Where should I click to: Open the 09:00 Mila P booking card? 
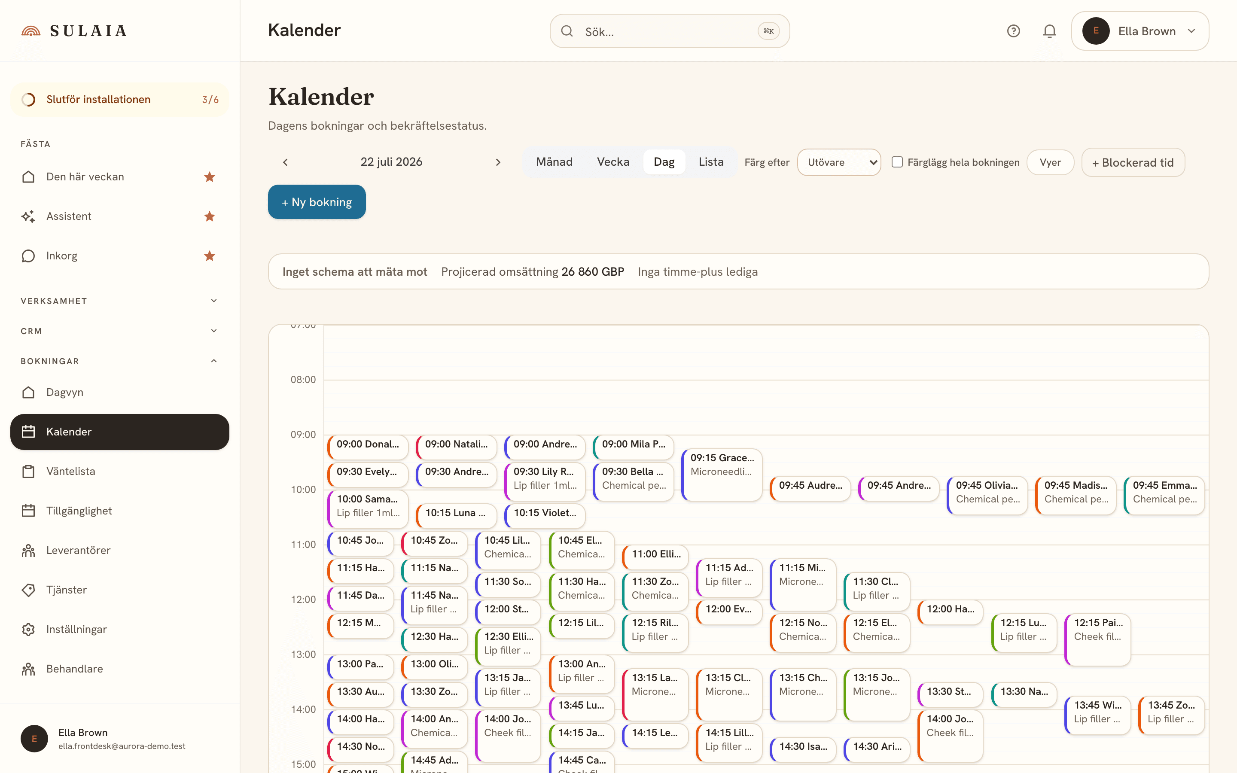point(633,447)
